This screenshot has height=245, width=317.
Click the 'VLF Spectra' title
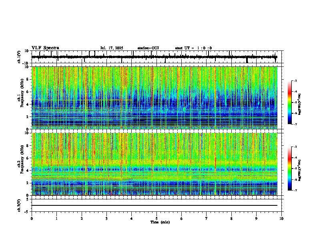[45, 48]
